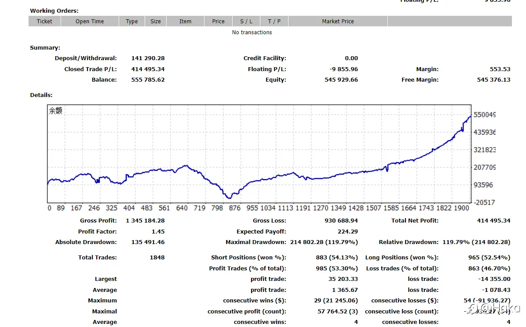Click Loss trades value 863 (46.70%)
The width and height of the screenshot is (526, 327).
489,269
